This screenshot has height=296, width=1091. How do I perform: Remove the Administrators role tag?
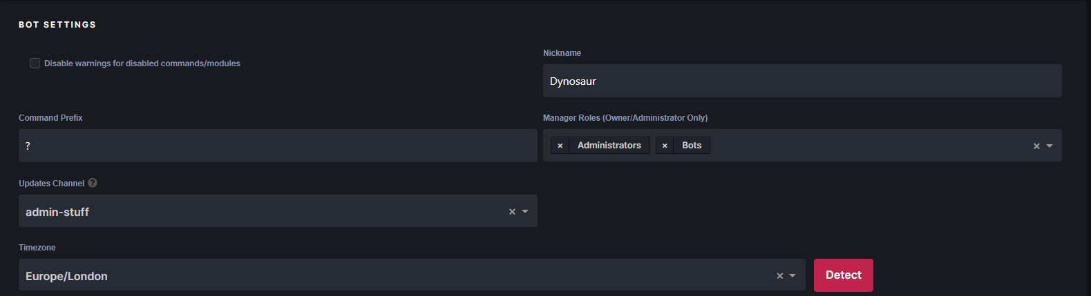[560, 146]
